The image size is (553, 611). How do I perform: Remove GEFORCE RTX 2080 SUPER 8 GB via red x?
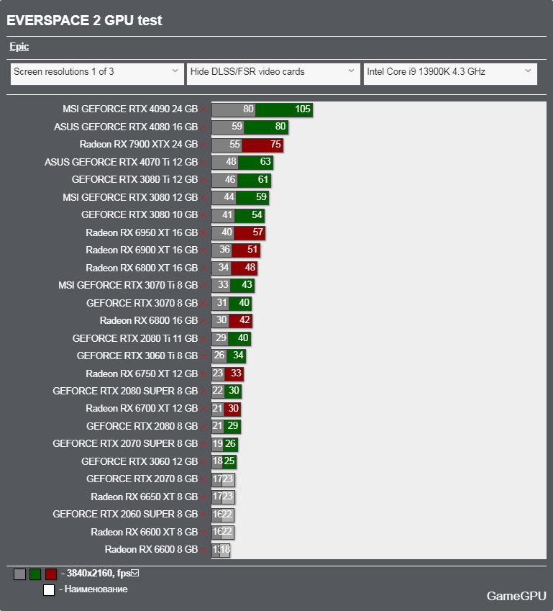tap(203, 392)
